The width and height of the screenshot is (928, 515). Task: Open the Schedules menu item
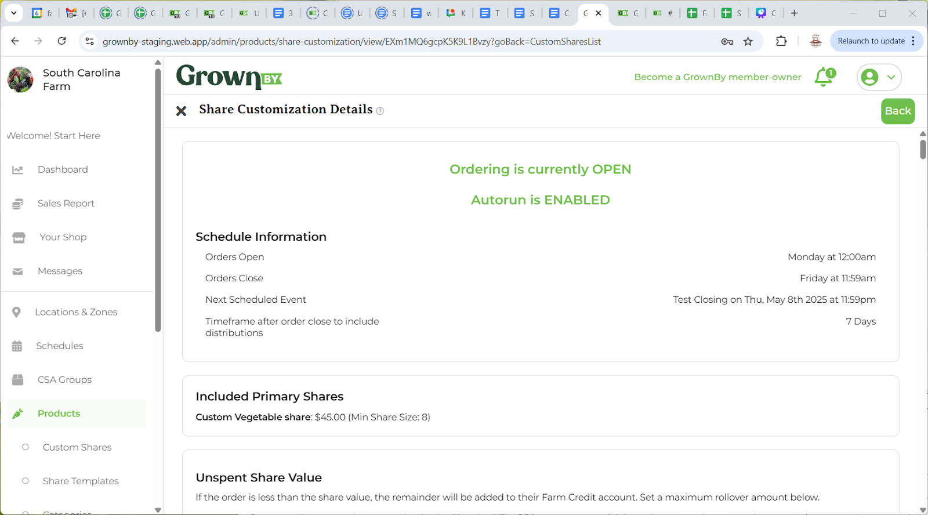point(60,346)
